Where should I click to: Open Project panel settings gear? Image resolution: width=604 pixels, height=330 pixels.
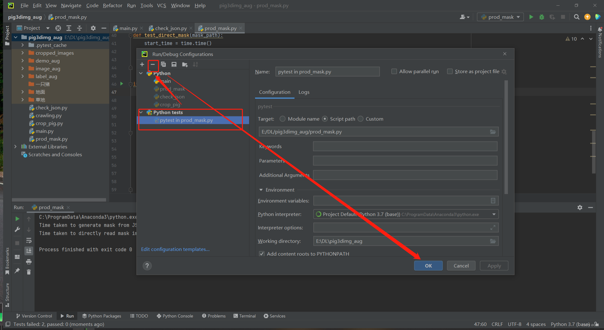point(93,28)
